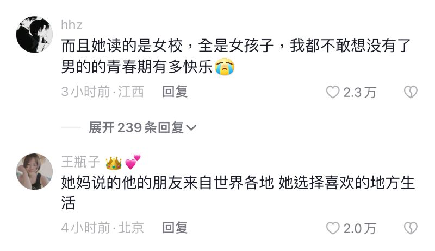The height and width of the screenshot is (251, 435).
Task: Select the 2.0万 like count
Action: point(360,229)
